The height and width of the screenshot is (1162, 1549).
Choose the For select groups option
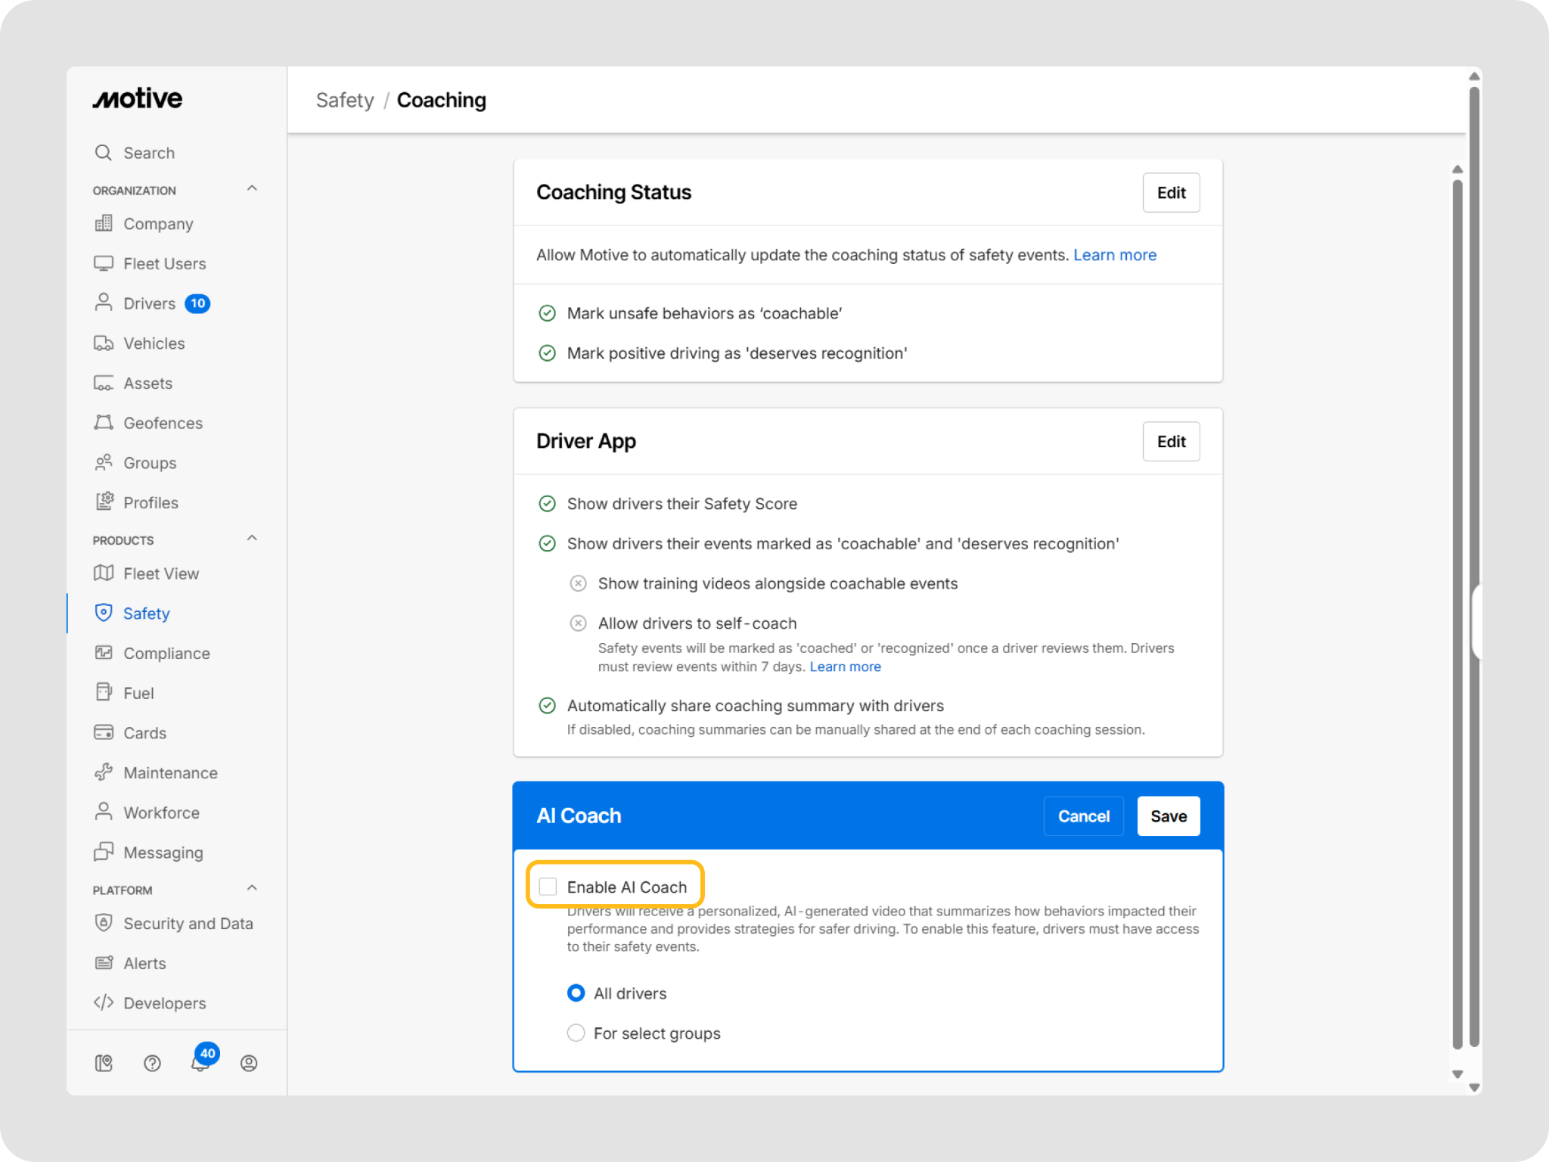coord(576,1033)
